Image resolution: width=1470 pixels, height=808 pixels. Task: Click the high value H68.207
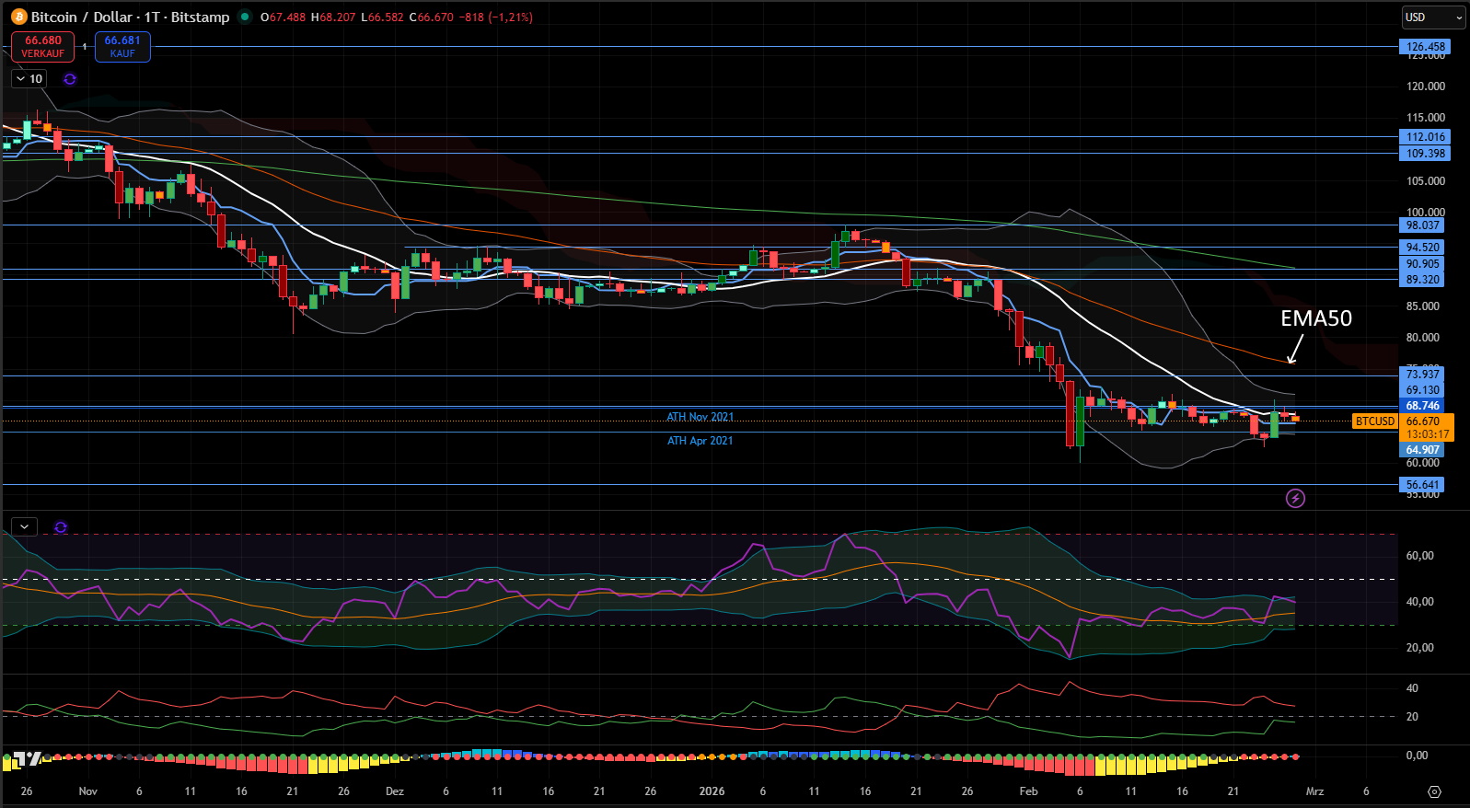coord(332,17)
